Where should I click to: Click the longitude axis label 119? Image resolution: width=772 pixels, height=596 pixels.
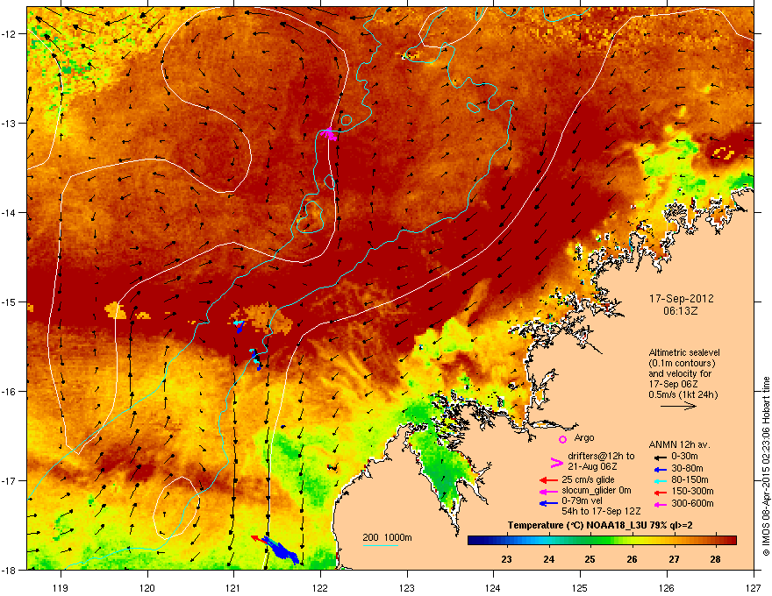[61, 587]
